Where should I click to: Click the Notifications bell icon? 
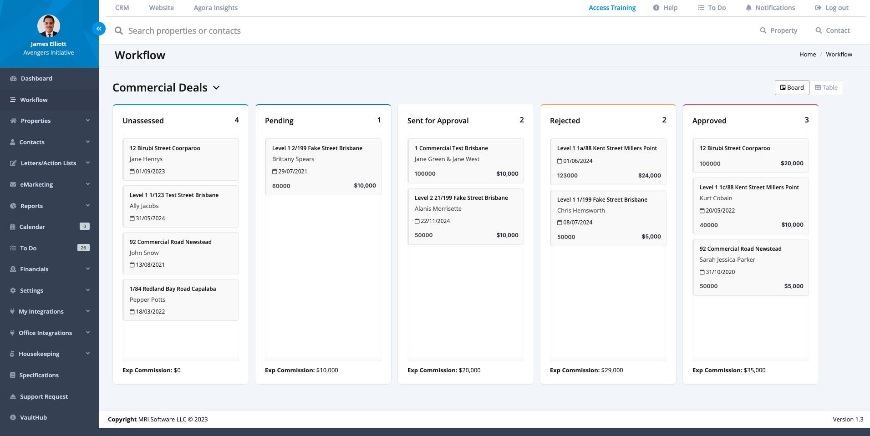(x=748, y=8)
